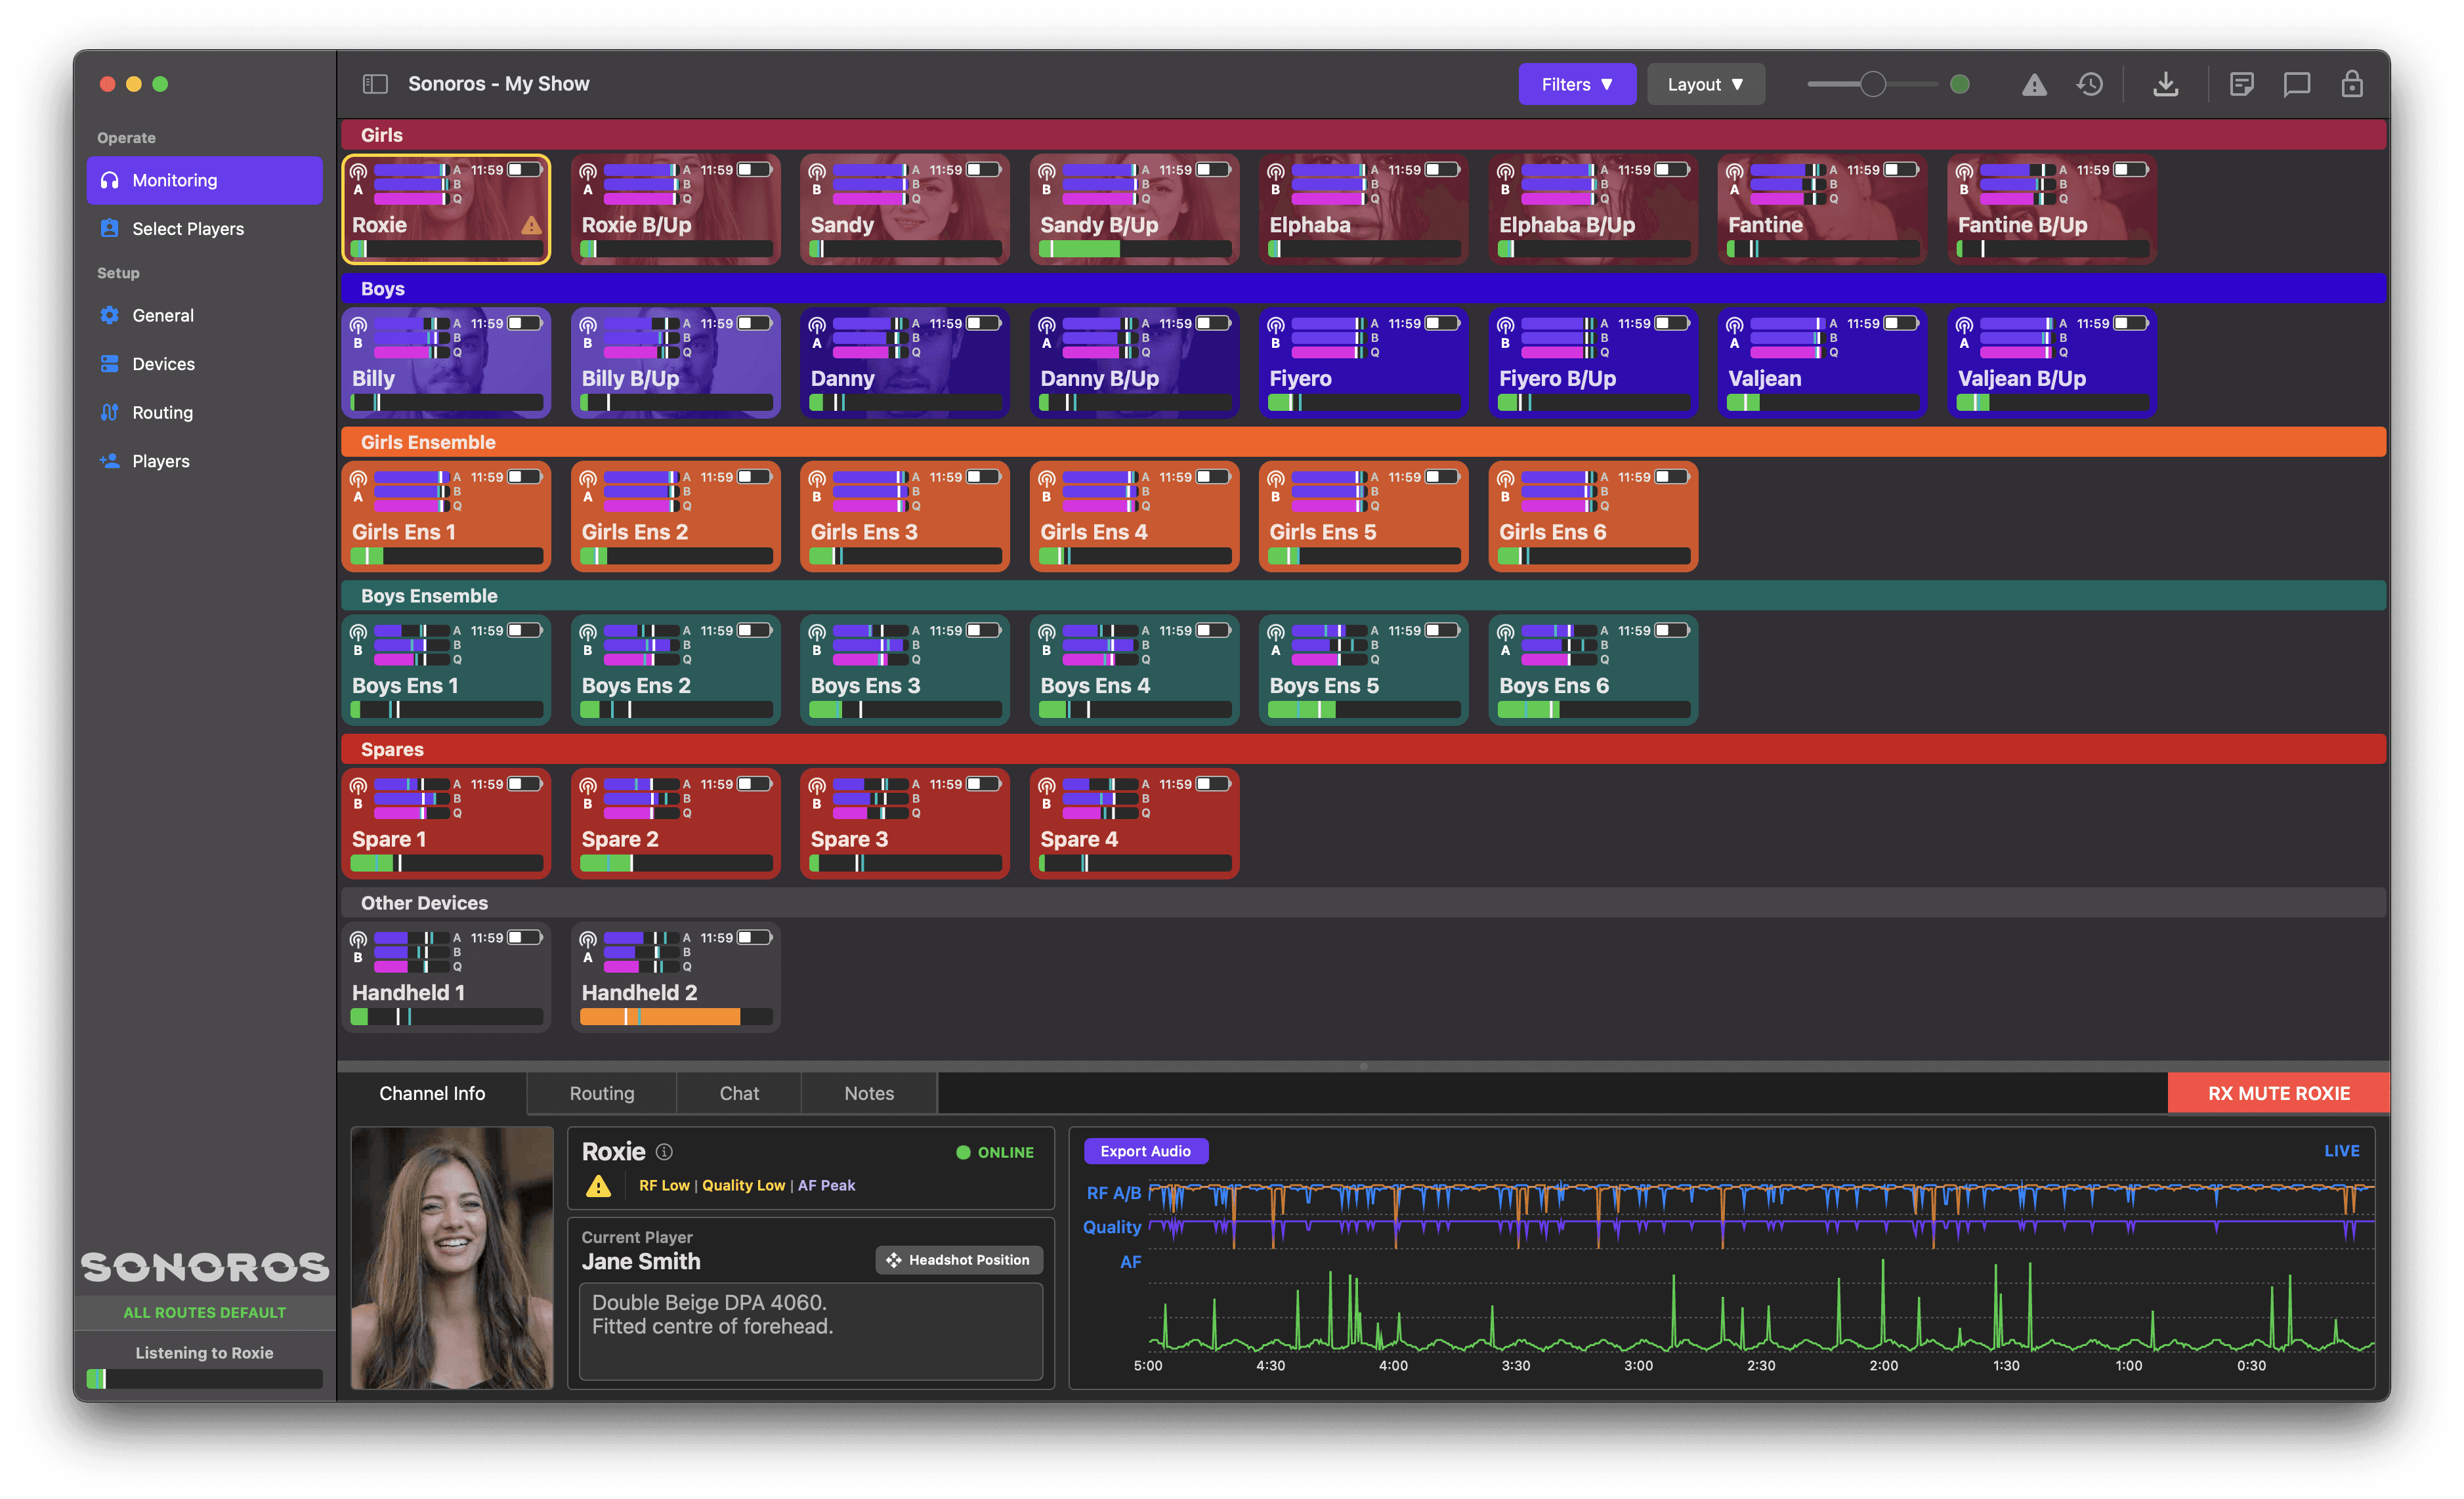Toggle the green status indicator beside slider
The height and width of the screenshot is (1499, 2464).
click(1960, 85)
